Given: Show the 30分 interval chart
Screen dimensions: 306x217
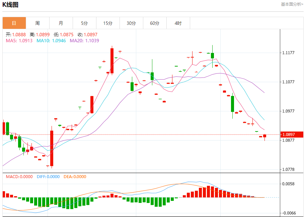Looking at the screenshot, I should coord(131,23).
